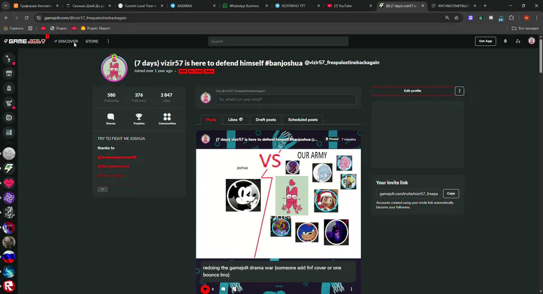Switch to the YouTube browser tab
The image size is (543, 294).
[x=350, y=6]
